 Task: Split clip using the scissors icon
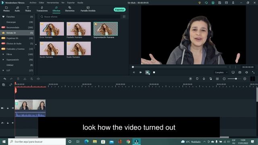(x=25, y=79)
